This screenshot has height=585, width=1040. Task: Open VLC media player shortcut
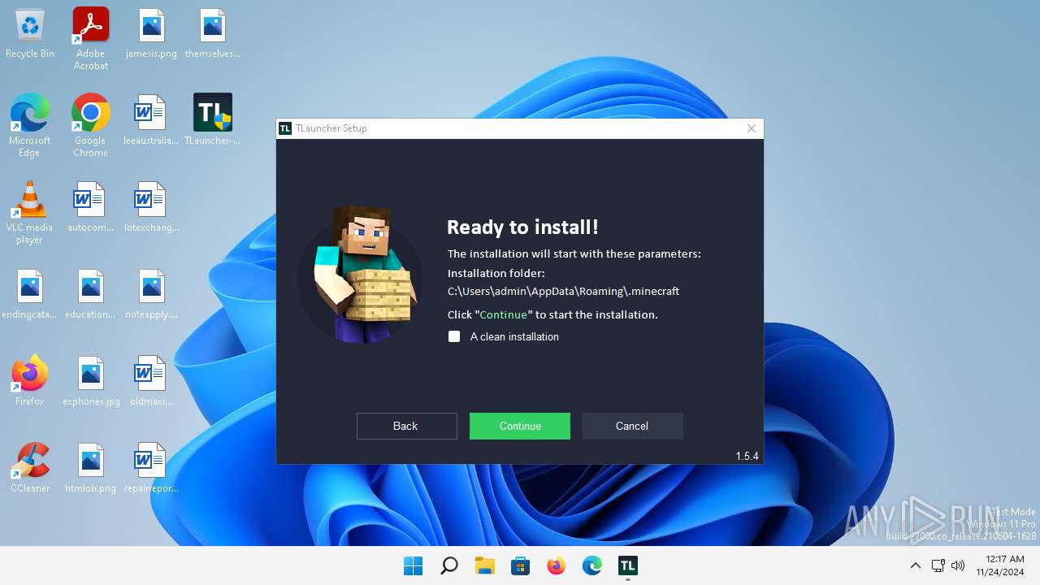pyautogui.click(x=30, y=213)
